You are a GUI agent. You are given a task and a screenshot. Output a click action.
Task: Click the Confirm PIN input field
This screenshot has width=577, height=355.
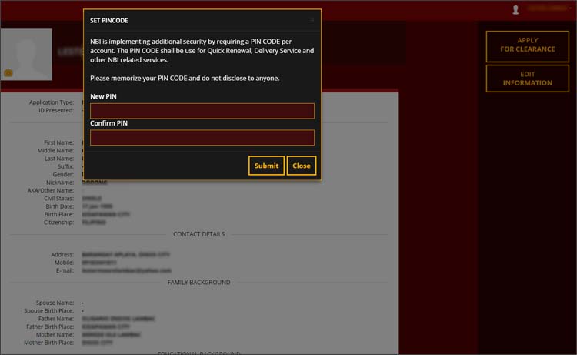[202, 137]
